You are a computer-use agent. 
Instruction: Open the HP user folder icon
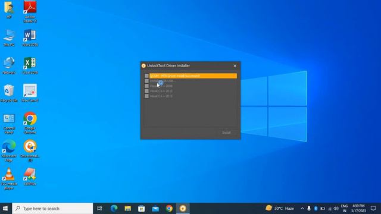[x=9, y=10]
